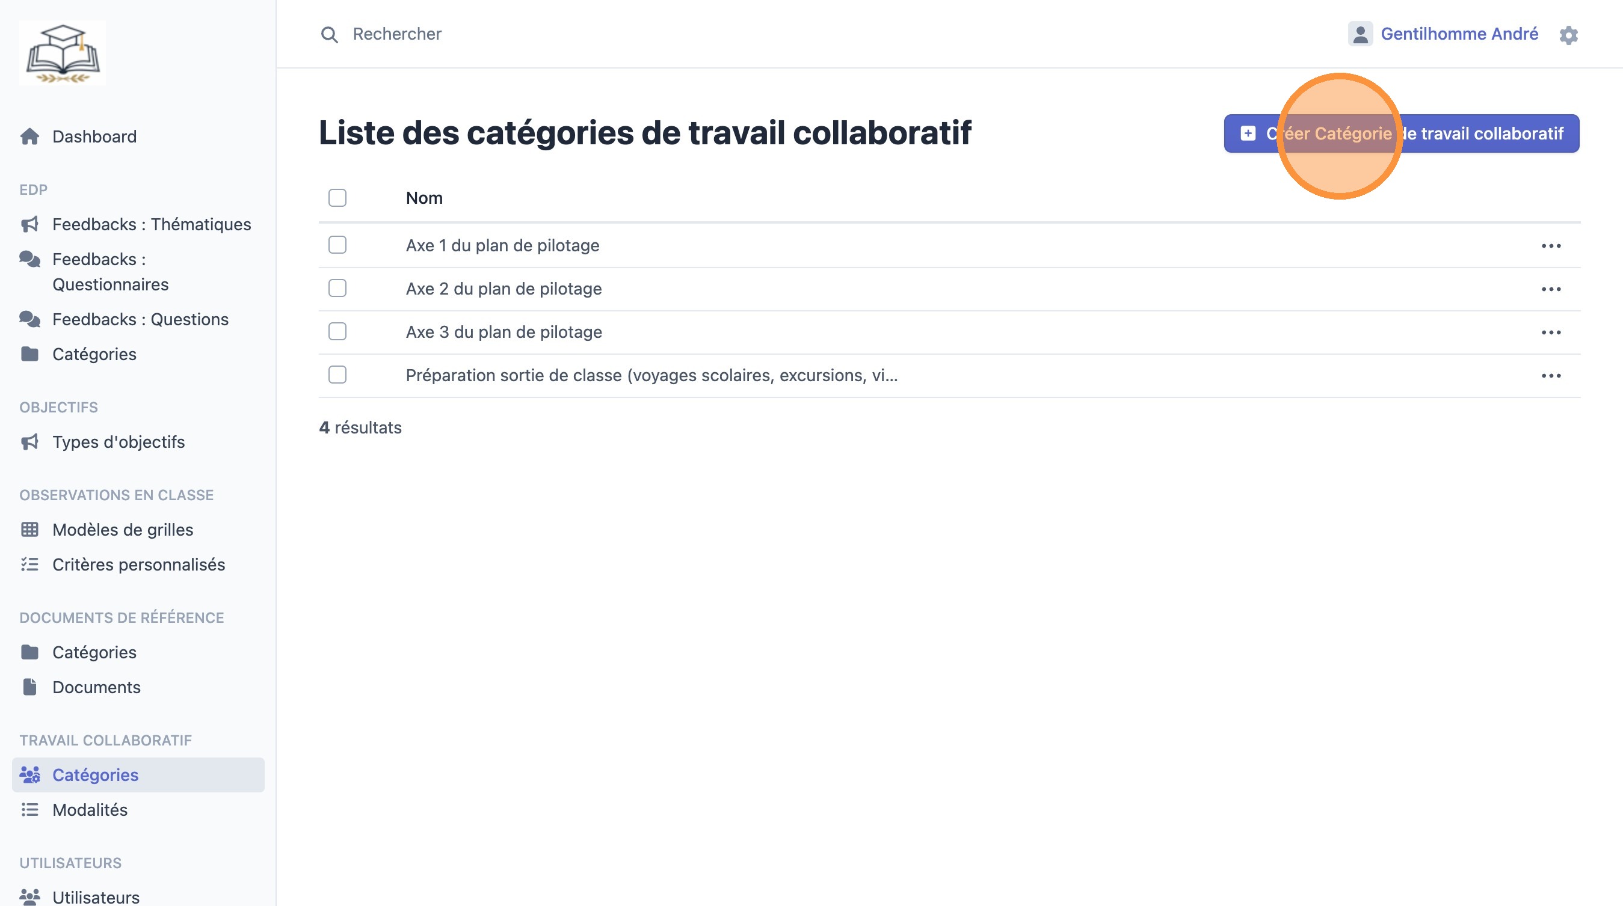Image resolution: width=1623 pixels, height=906 pixels.
Task: Click the user avatar icon
Action: point(1360,34)
